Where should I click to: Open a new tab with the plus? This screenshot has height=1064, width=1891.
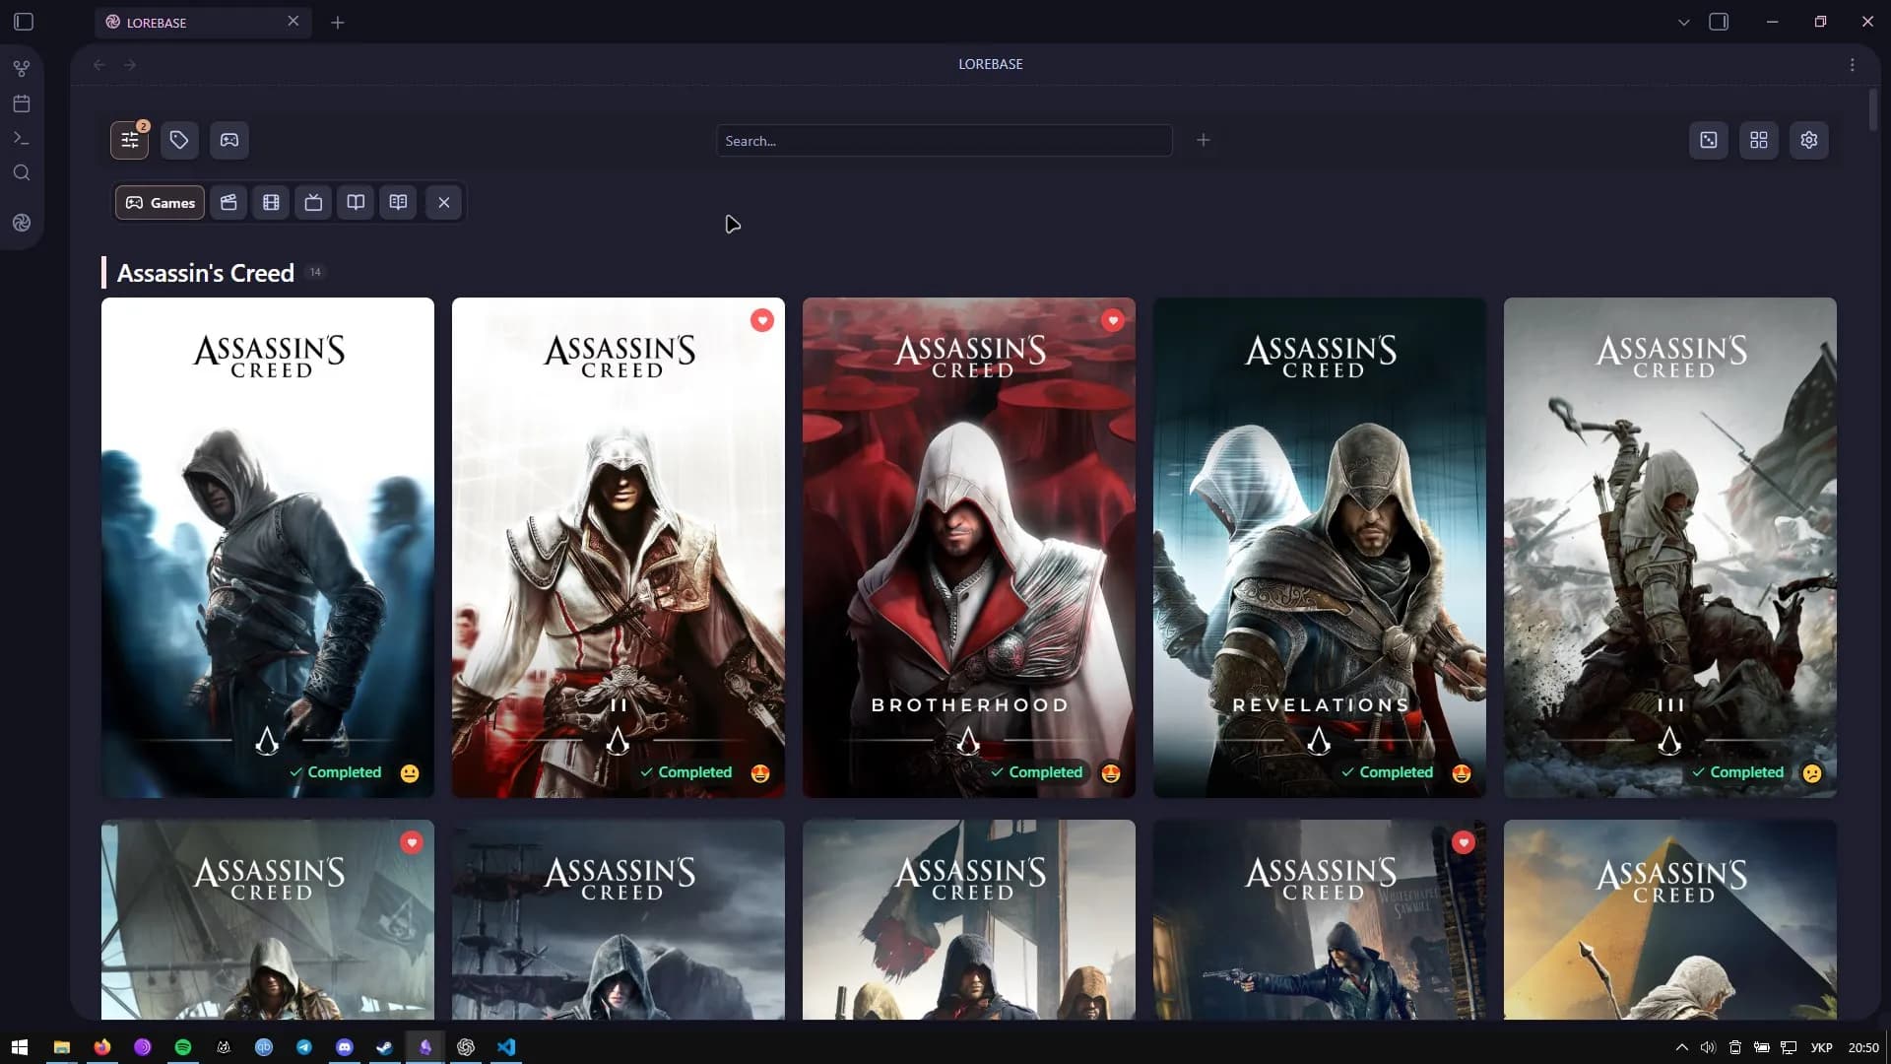point(338,22)
